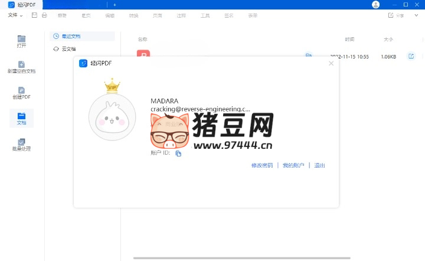Select the 轻闪PDF tab in title bar

tap(22, 5)
